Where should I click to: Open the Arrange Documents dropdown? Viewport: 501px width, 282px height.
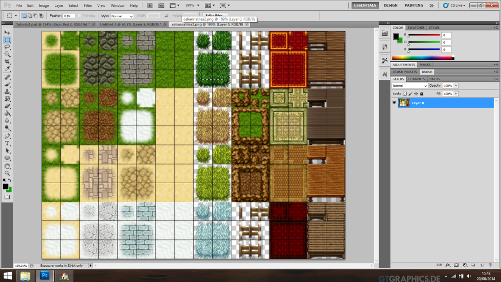click(x=210, y=5)
